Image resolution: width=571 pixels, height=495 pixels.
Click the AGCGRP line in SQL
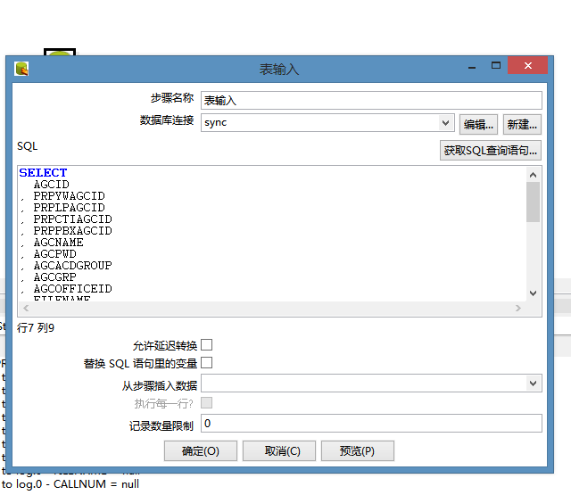[x=55, y=277]
